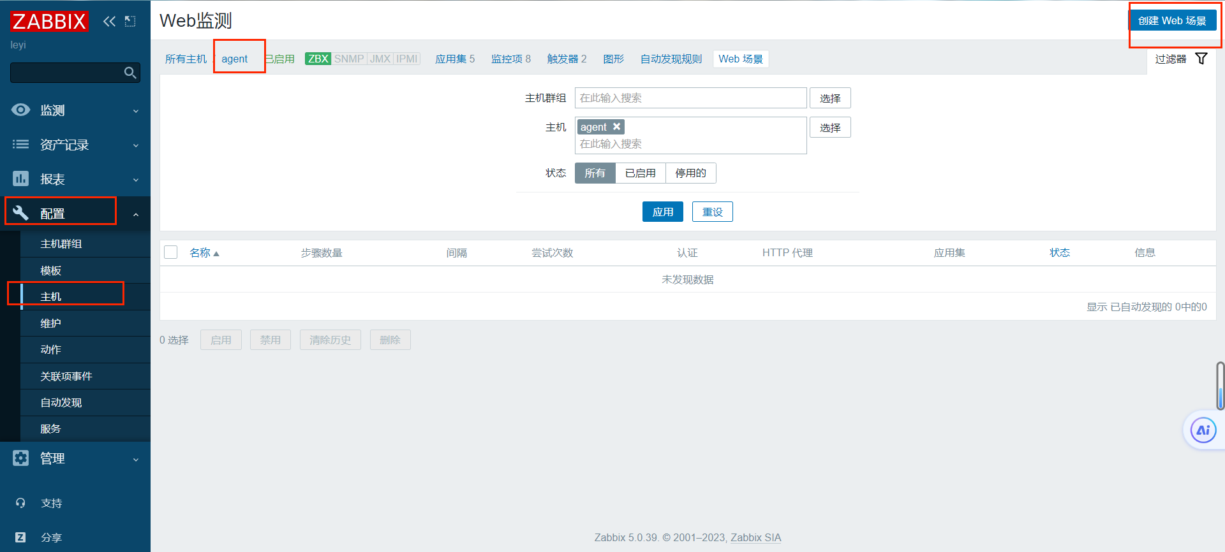The image size is (1225, 552).
Task: Check the select-all checkbox in table header
Action: point(170,252)
